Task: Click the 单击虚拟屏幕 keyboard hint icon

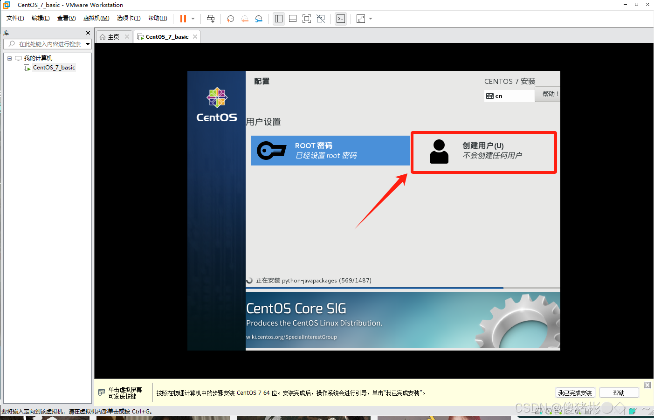Action: click(102, 393)
